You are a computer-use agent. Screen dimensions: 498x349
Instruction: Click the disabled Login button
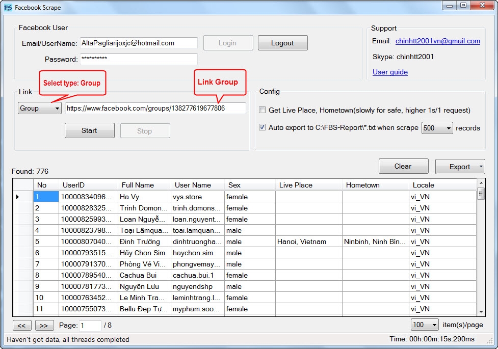pos(228,43)
